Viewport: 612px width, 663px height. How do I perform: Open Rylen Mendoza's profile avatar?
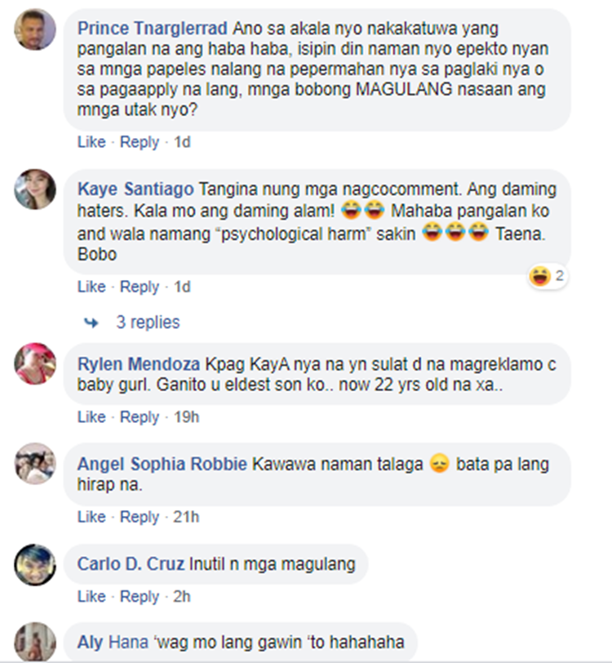click(x=35, y=363)
